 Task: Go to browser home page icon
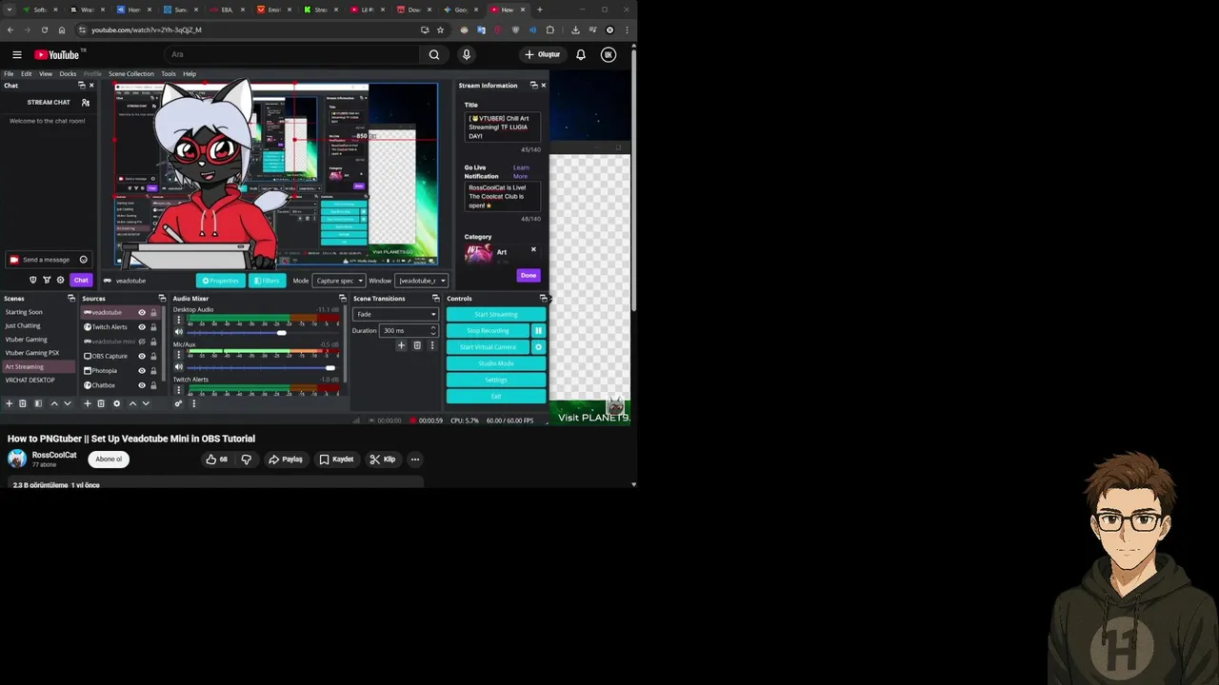tap(60, 29)
